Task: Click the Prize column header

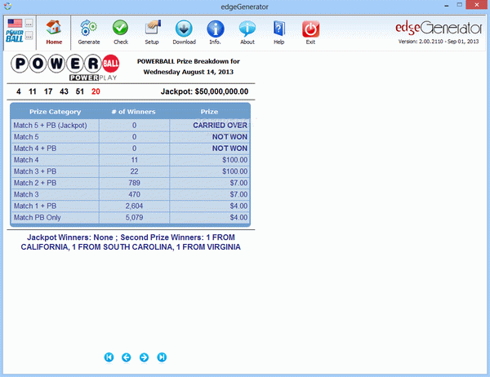Action: pos(209,112)
